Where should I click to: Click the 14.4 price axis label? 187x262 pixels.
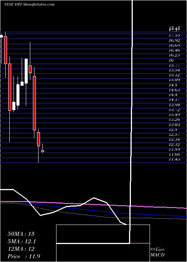click(173, 95)
